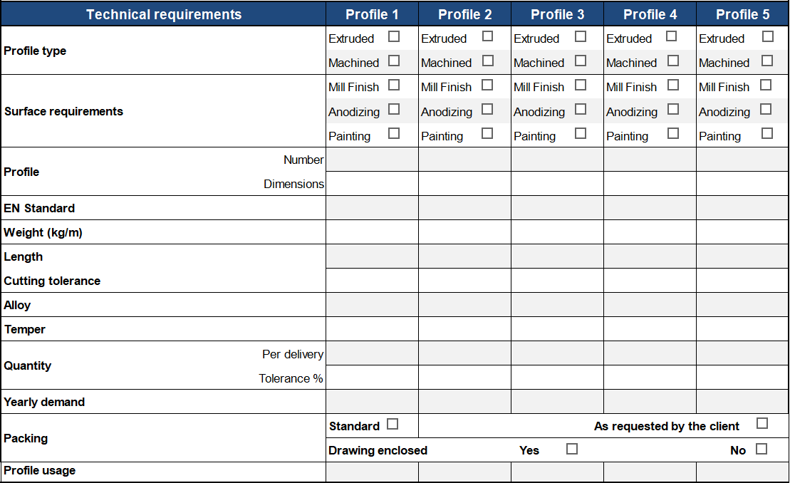Click Profile 2 Yearly demand cell
This screenshot has width=790, height=483.
click(464, 402)
